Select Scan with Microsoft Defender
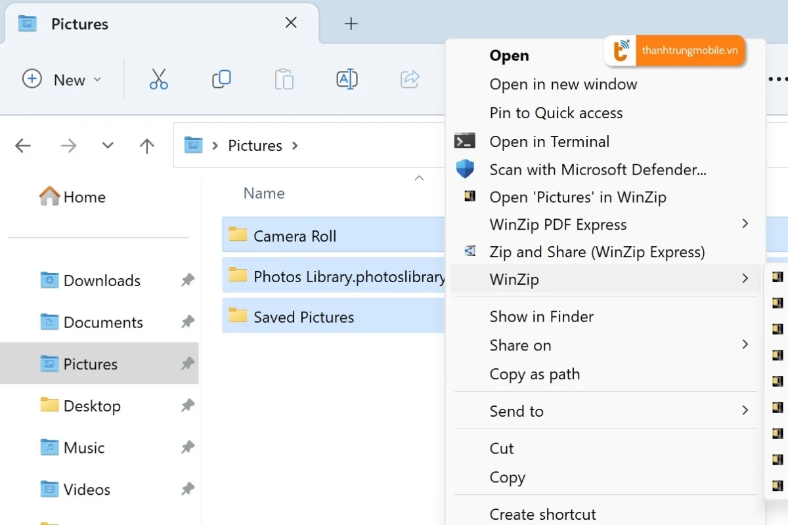This screenshot has width=788, height=525. point(598,170)
